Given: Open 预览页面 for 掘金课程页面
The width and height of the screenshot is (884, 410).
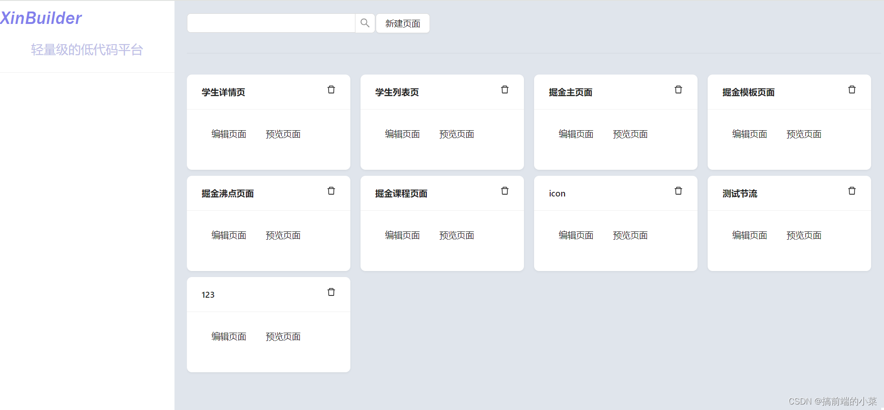Looking at the screenshot, I should click(457, 235).
